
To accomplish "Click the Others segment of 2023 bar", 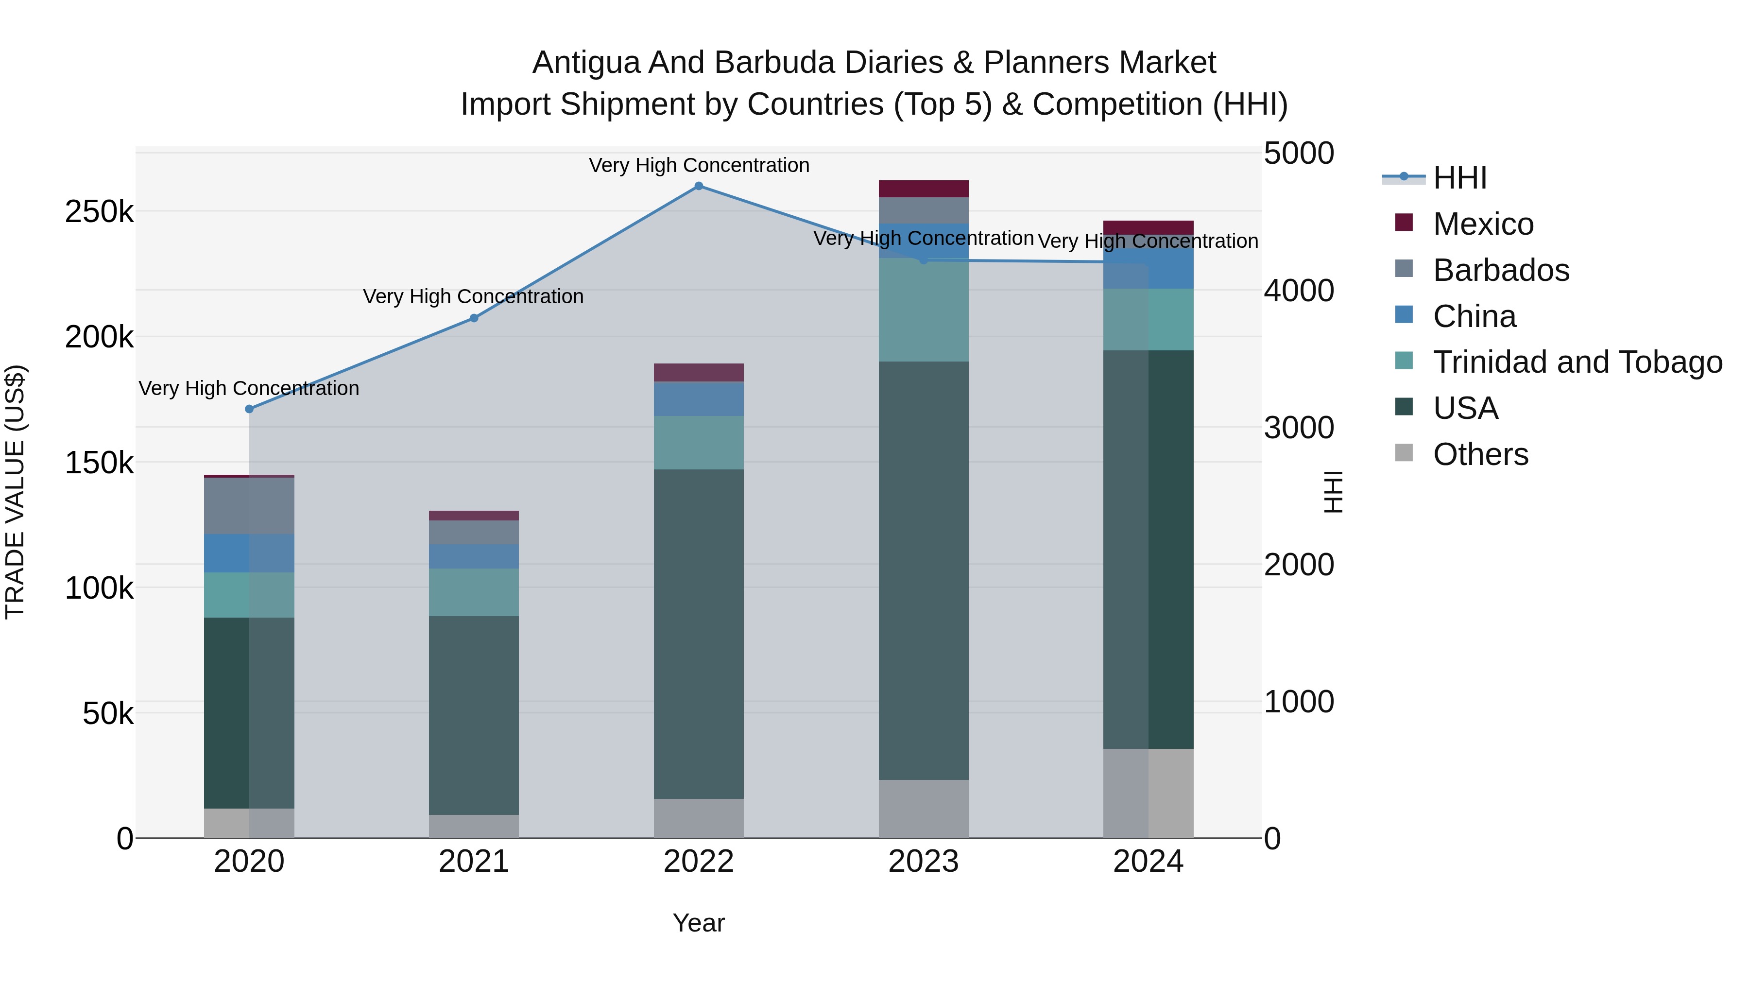I will point(924,809).
